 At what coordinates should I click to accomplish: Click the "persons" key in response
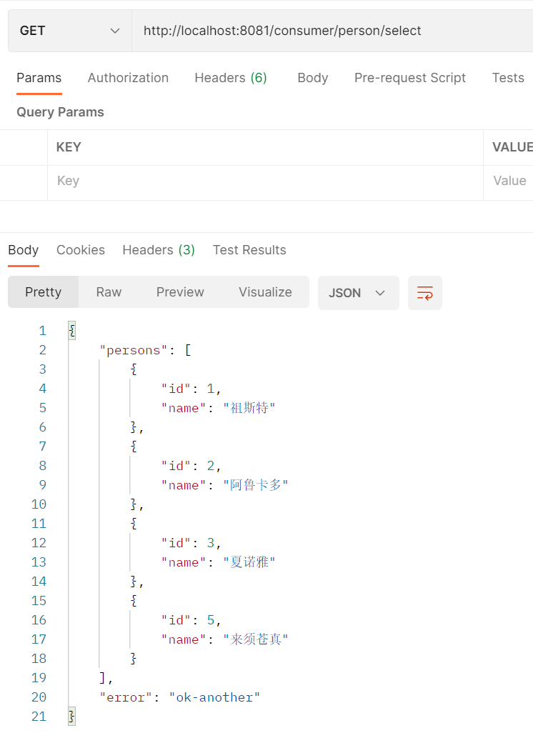pyautogui.click(x=134, y=351)
